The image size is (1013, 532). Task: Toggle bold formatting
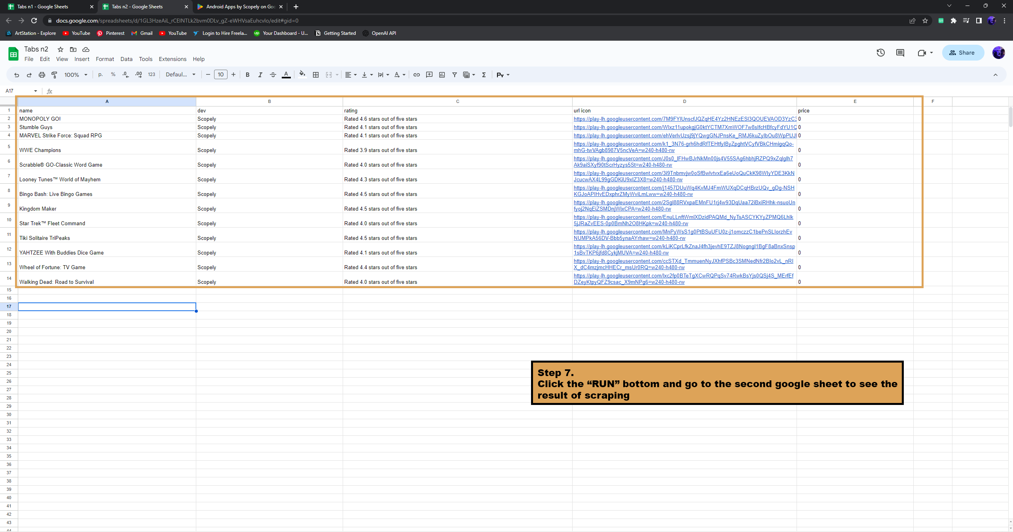point(248,75)
